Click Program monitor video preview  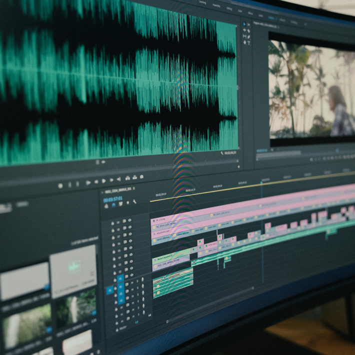[x=312, y=89]
